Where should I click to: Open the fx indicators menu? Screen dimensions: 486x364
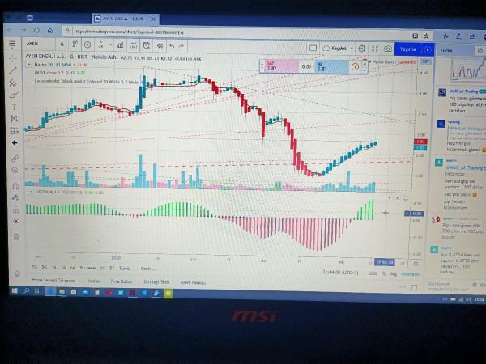tap(100, 45)
